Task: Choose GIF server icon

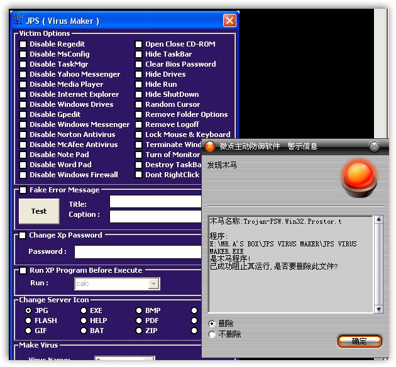Action: [x=28, y=331]
